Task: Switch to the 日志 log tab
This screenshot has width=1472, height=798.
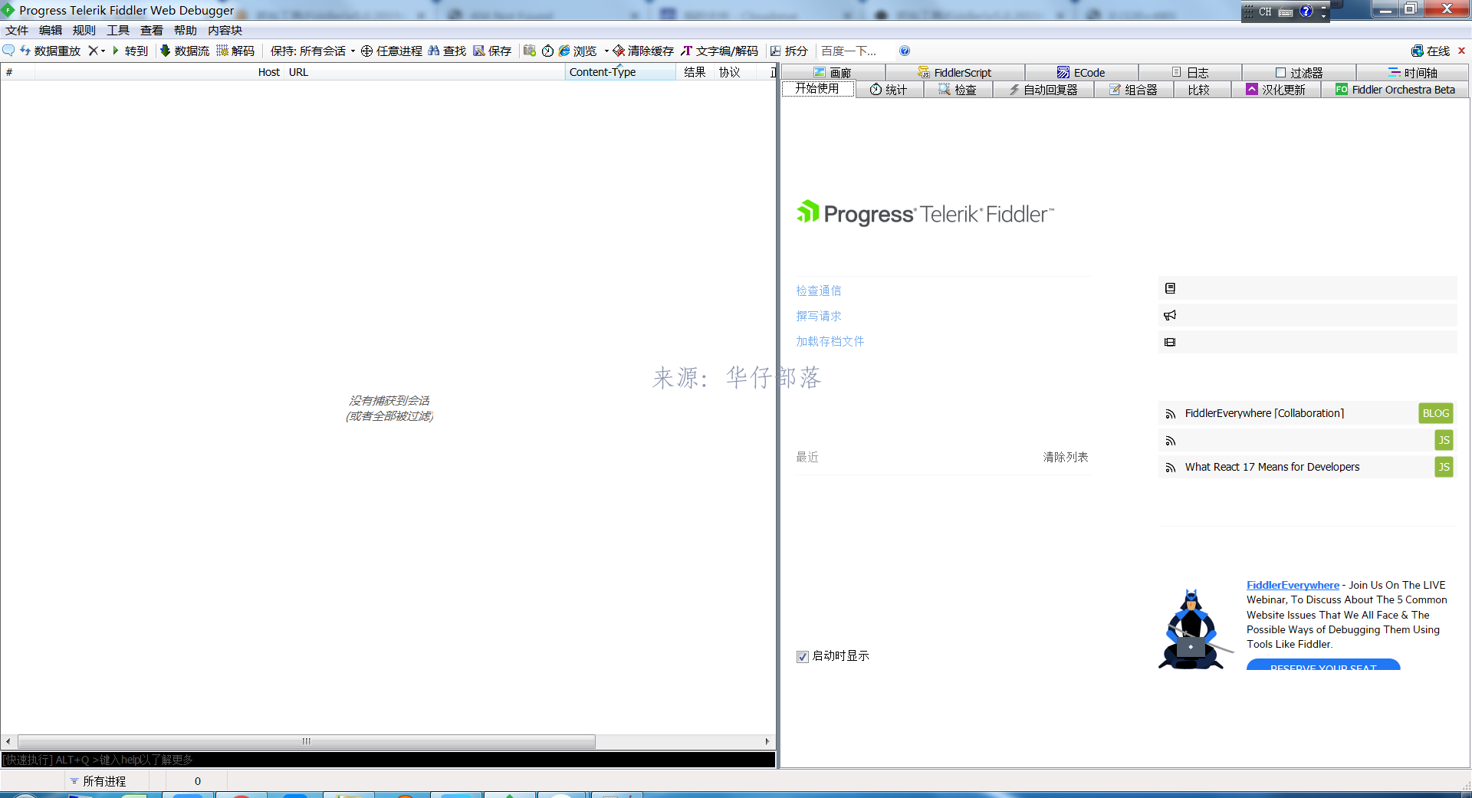Action: 1190,72
